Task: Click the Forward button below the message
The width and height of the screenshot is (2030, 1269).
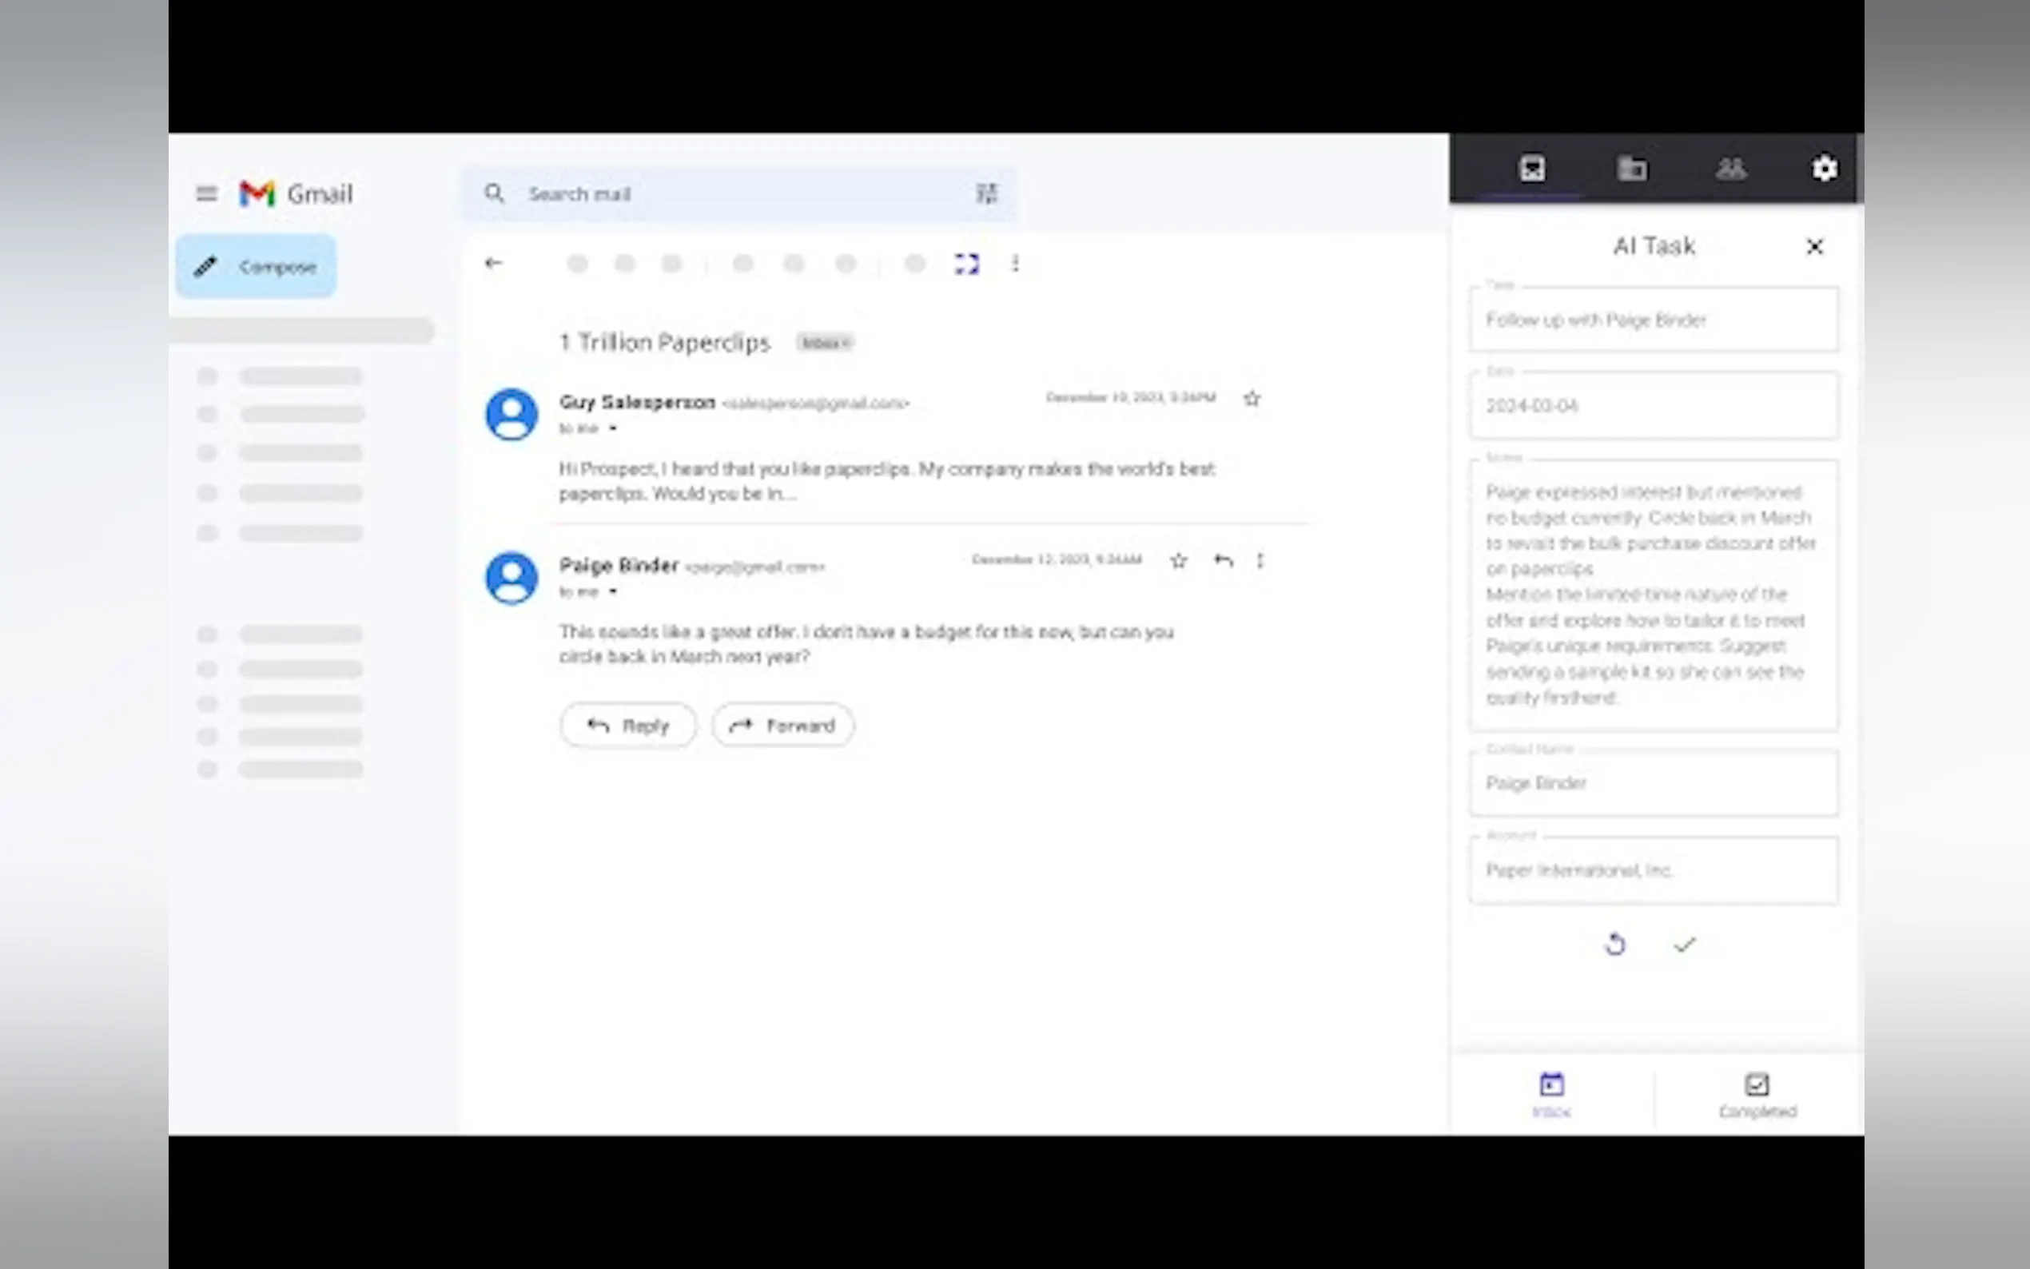Action: pos(783,725)
